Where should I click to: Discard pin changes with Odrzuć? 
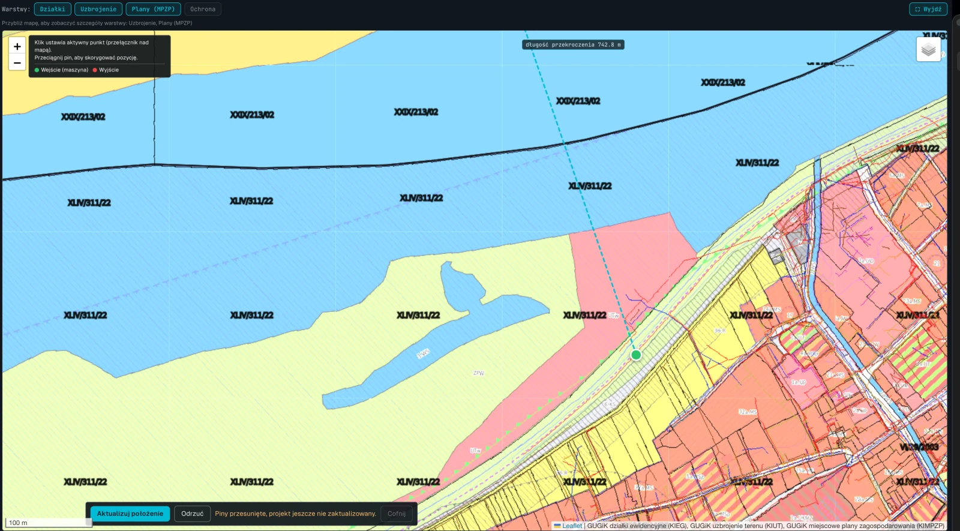[x=192, y=514]
